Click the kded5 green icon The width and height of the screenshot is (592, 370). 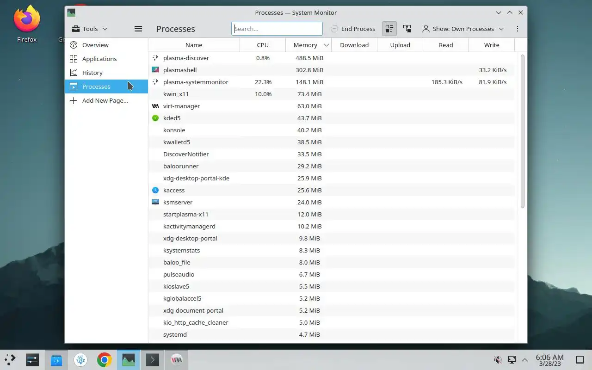tap(155, 118)
